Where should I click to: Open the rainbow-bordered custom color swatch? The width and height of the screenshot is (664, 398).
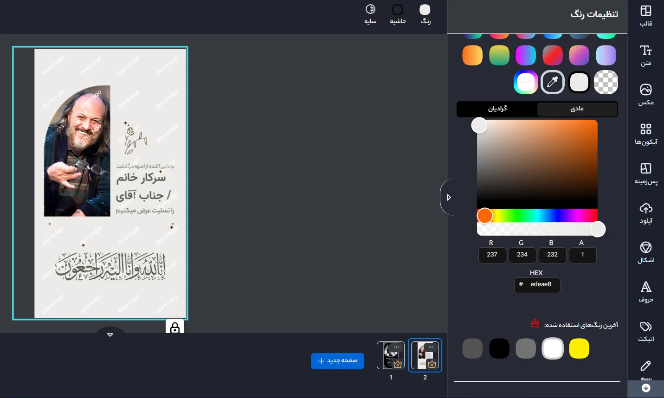point(526,83)
